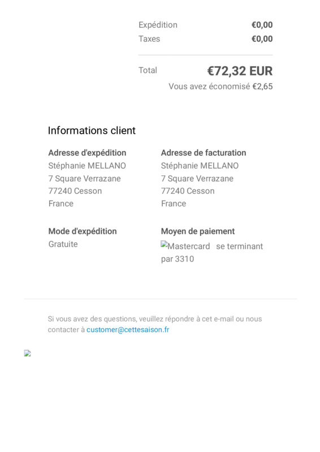Click the customer@cettesaison.fr email link

tap(128, 329)
